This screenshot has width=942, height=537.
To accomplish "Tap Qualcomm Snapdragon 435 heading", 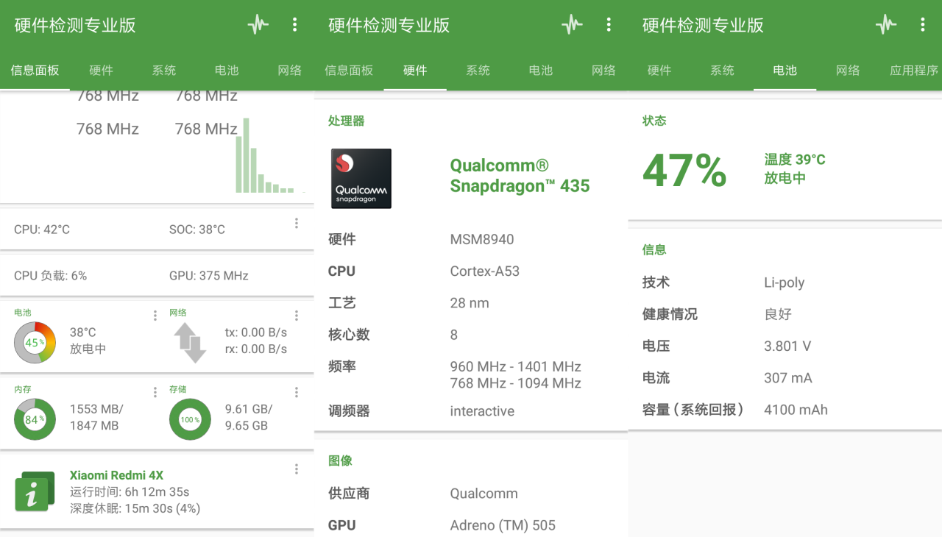I will click(x=520, y=176).
